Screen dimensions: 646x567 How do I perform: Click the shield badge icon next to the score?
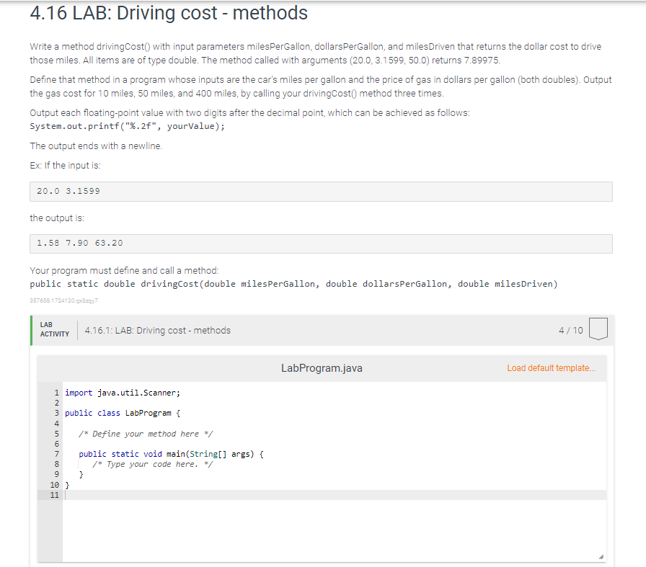click(600, 329)
